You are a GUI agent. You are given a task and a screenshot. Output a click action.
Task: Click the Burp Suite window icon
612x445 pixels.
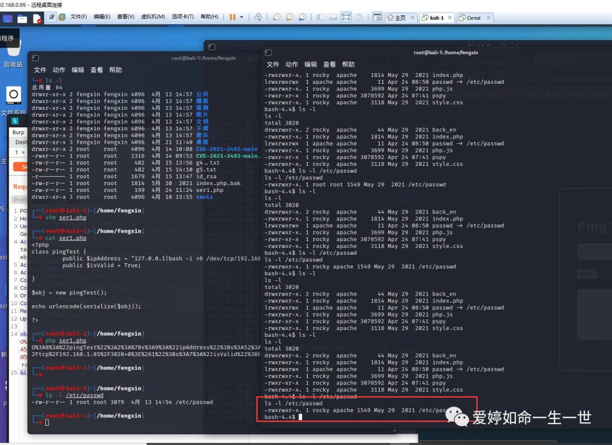(15, 121)
